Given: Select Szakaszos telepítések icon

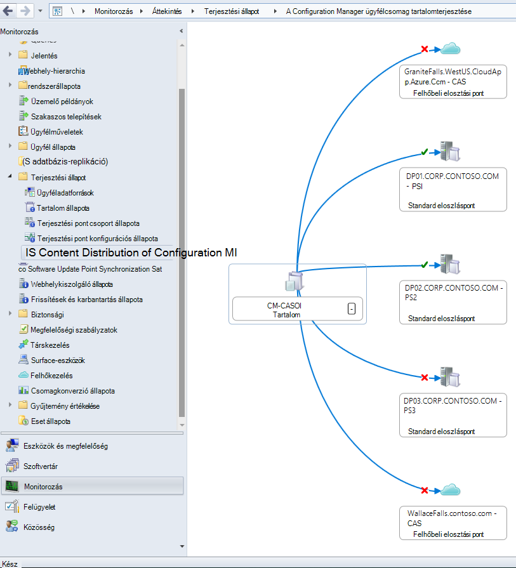Looking at the screenshot, I should (23, 116).
